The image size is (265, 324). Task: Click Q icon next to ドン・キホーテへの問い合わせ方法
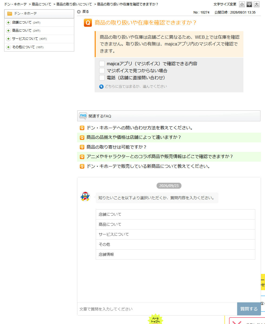click(82, 128)
